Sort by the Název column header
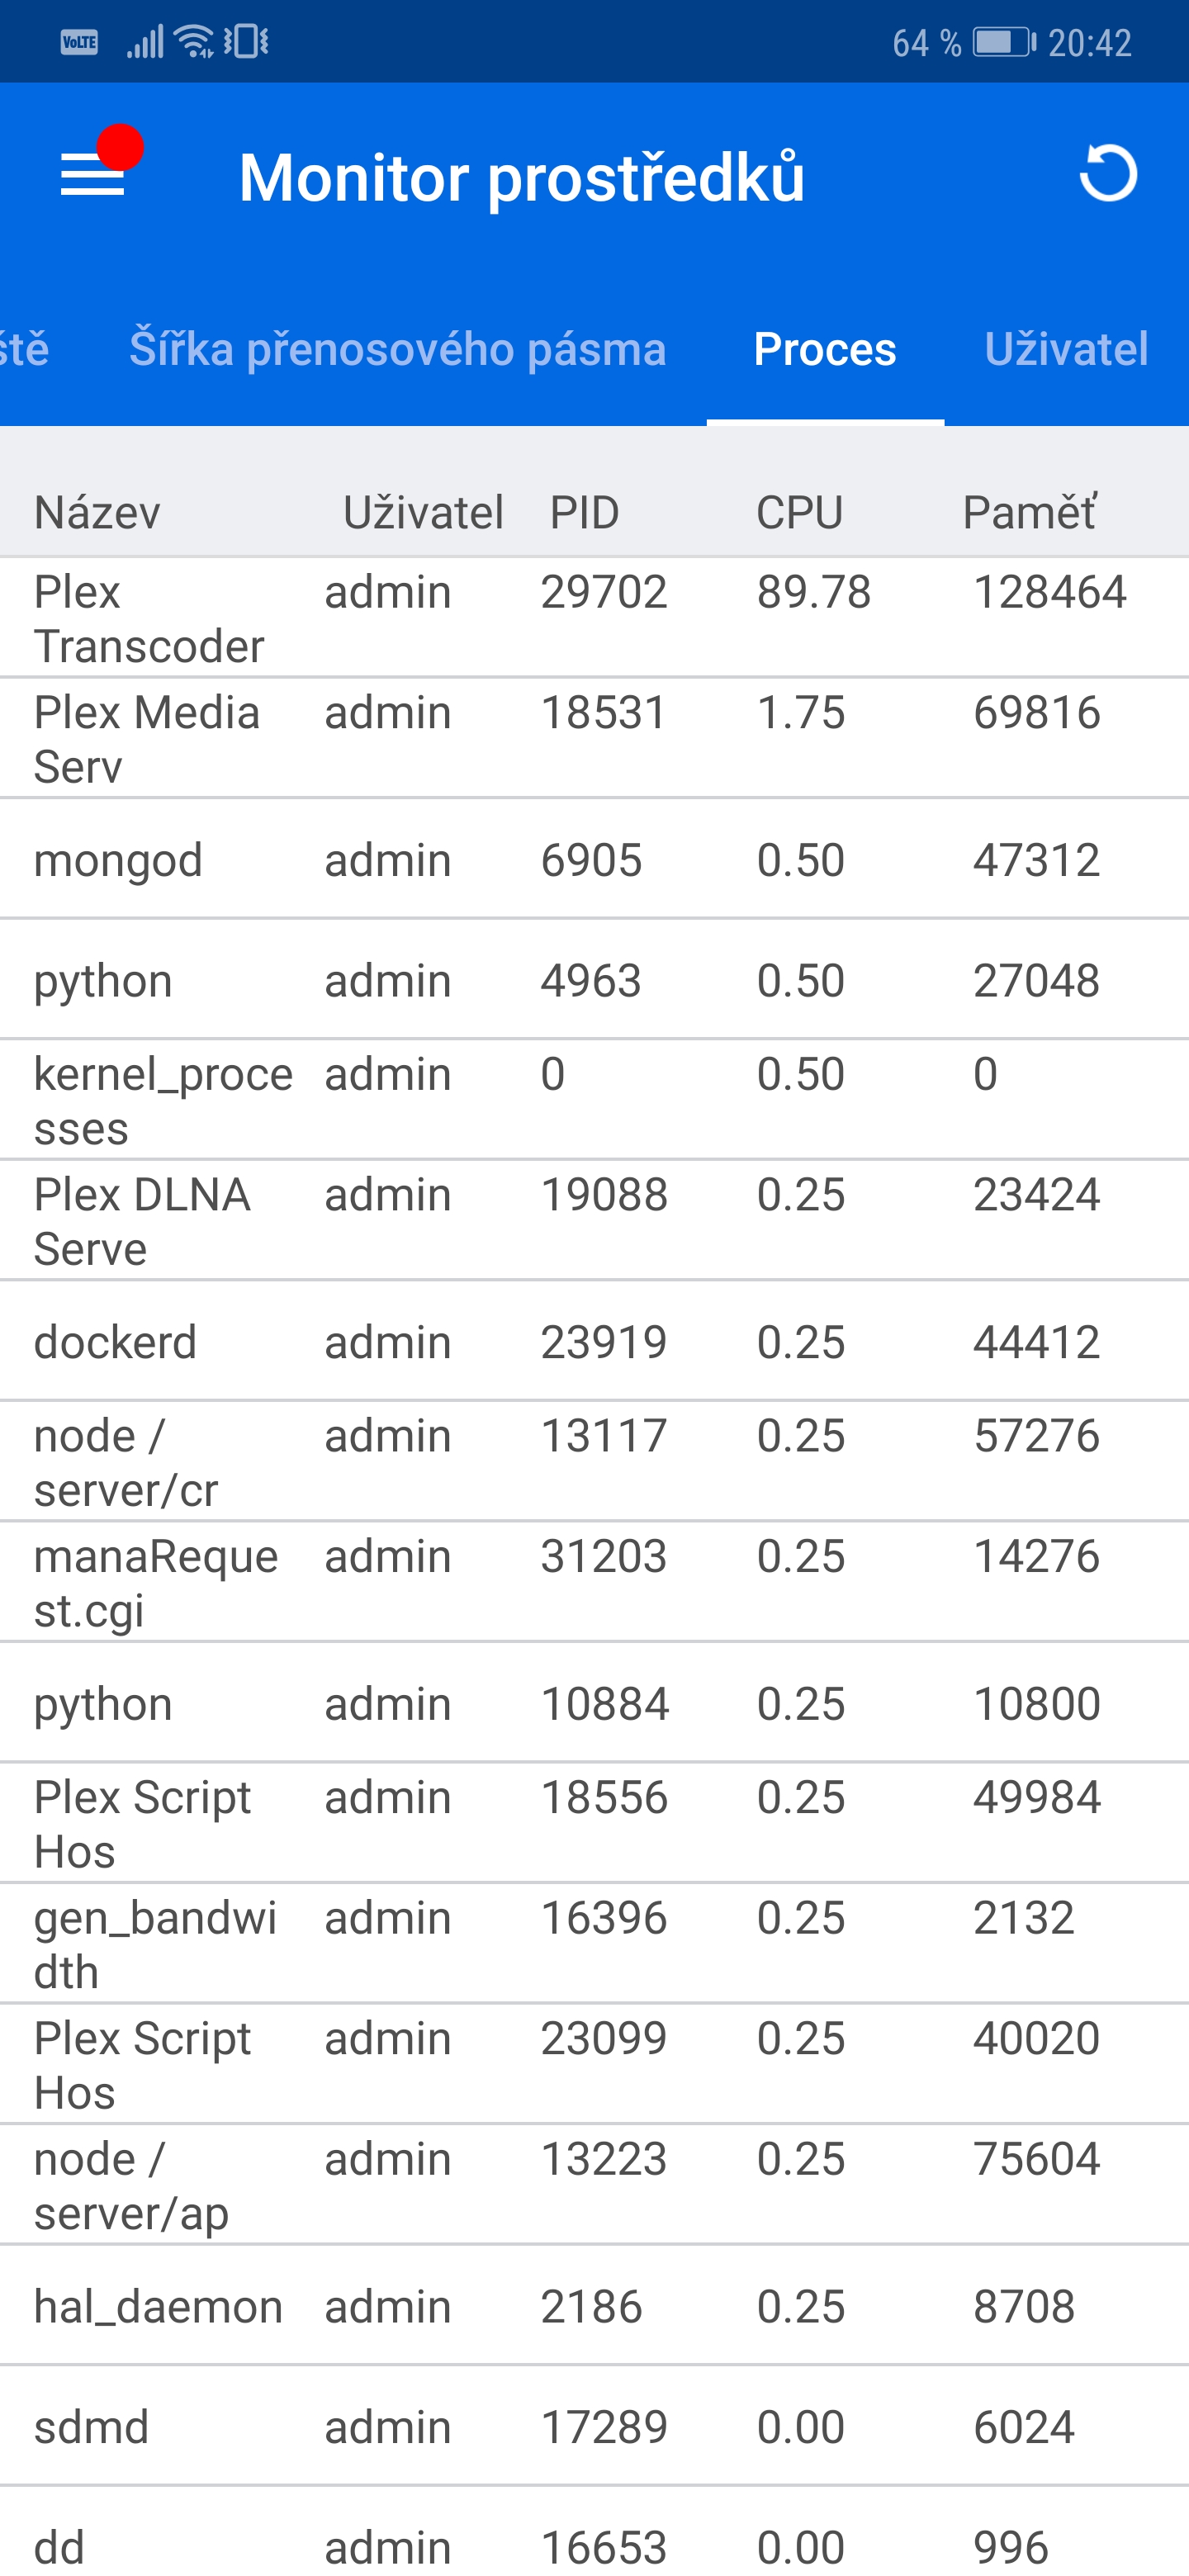Screen dimensions: 1189x2576 tap(97, 513)
